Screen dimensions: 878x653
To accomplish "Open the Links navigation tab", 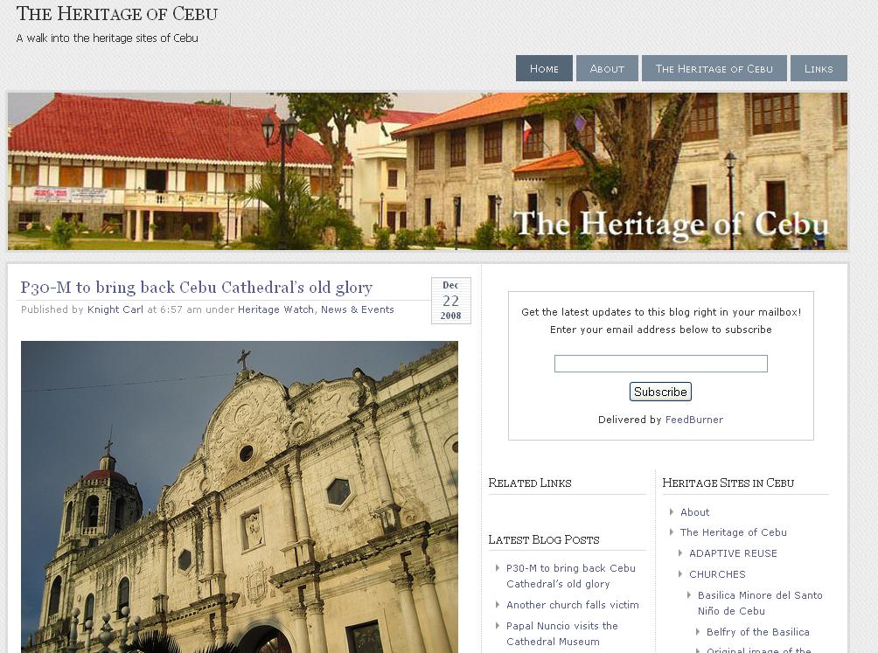I will 819,68.
